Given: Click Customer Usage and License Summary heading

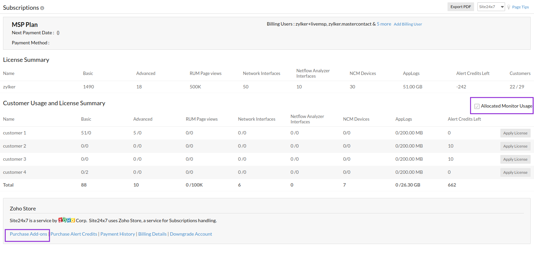Looking at the screenshot, I should coord(54,103).
